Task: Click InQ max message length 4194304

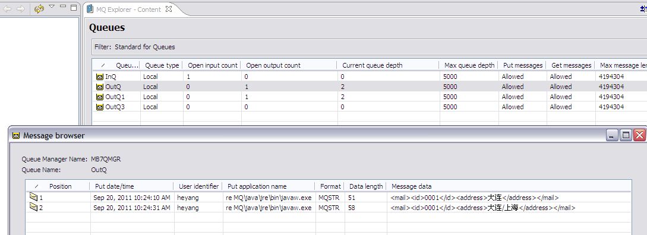Action: point(611,77)
